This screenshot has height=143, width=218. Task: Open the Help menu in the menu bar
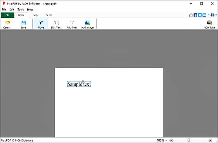coord(30,10)
